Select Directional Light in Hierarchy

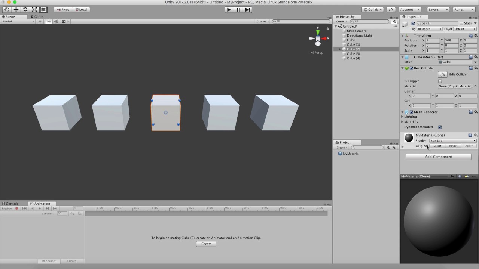tap(359, 35)
